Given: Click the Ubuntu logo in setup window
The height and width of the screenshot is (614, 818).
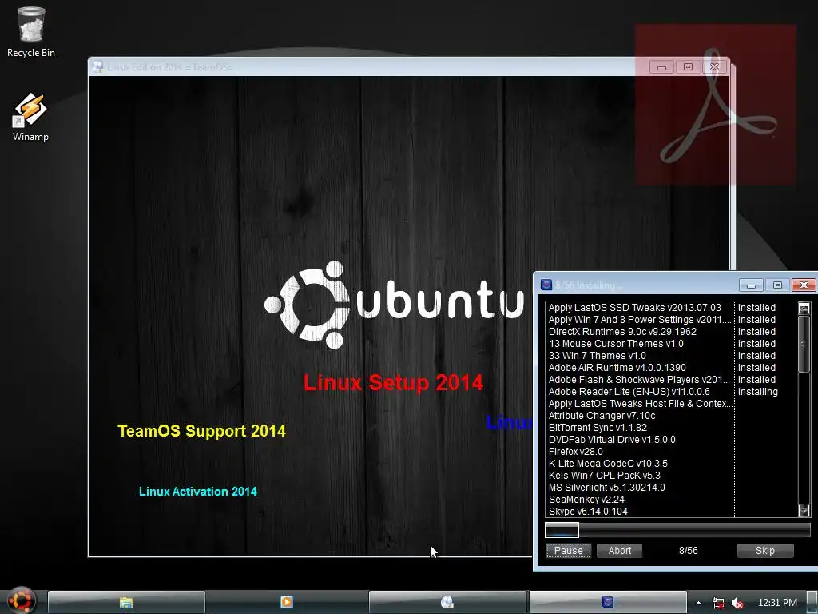Looking at the screenshot, I should pyautogui.click(x=394, y=305).
